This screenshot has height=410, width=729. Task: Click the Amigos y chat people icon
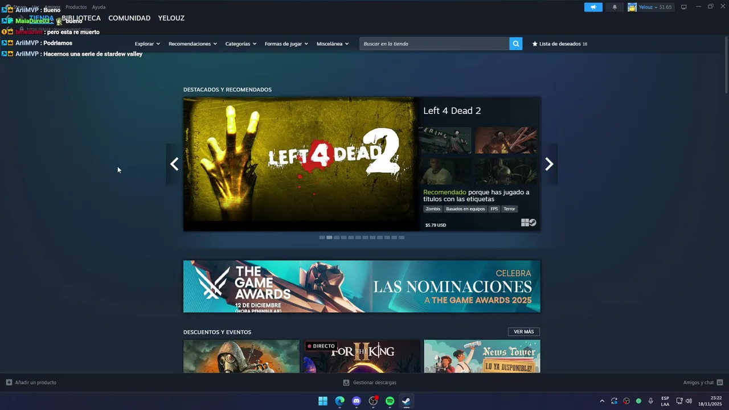point(720,383)
